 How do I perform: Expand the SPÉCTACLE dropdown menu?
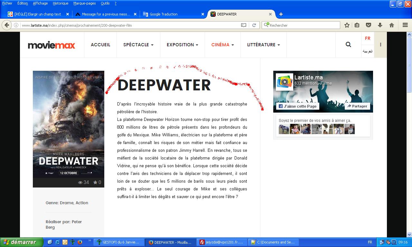tap(138, 45)
